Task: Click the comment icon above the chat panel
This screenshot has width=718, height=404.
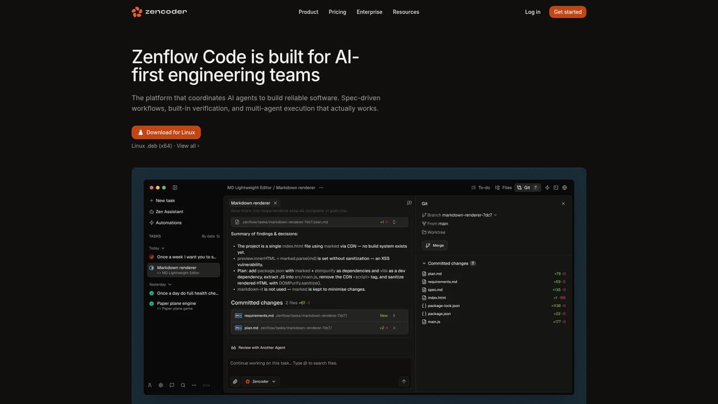Action: pos(409,203)
